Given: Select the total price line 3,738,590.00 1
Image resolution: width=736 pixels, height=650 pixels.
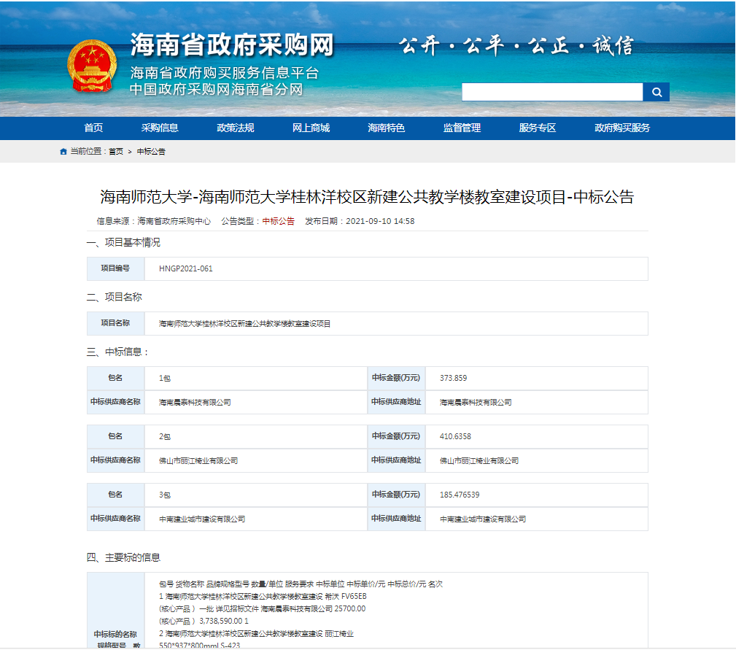Looking at the screenshot, I should (204, 622).
